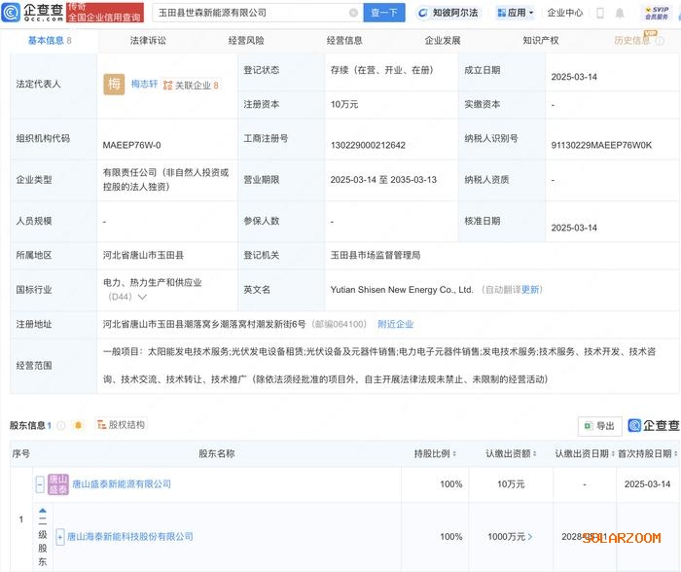The height and width of the screenshot is (572, 681).
Task: Collapse the 唐山盛泰新能源 shareholder row
Action: click(x=40, y=483)
